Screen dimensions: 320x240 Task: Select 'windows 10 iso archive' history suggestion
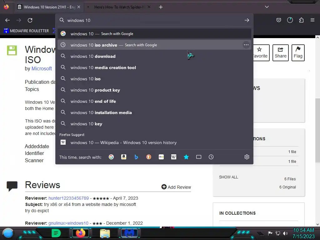154,45
